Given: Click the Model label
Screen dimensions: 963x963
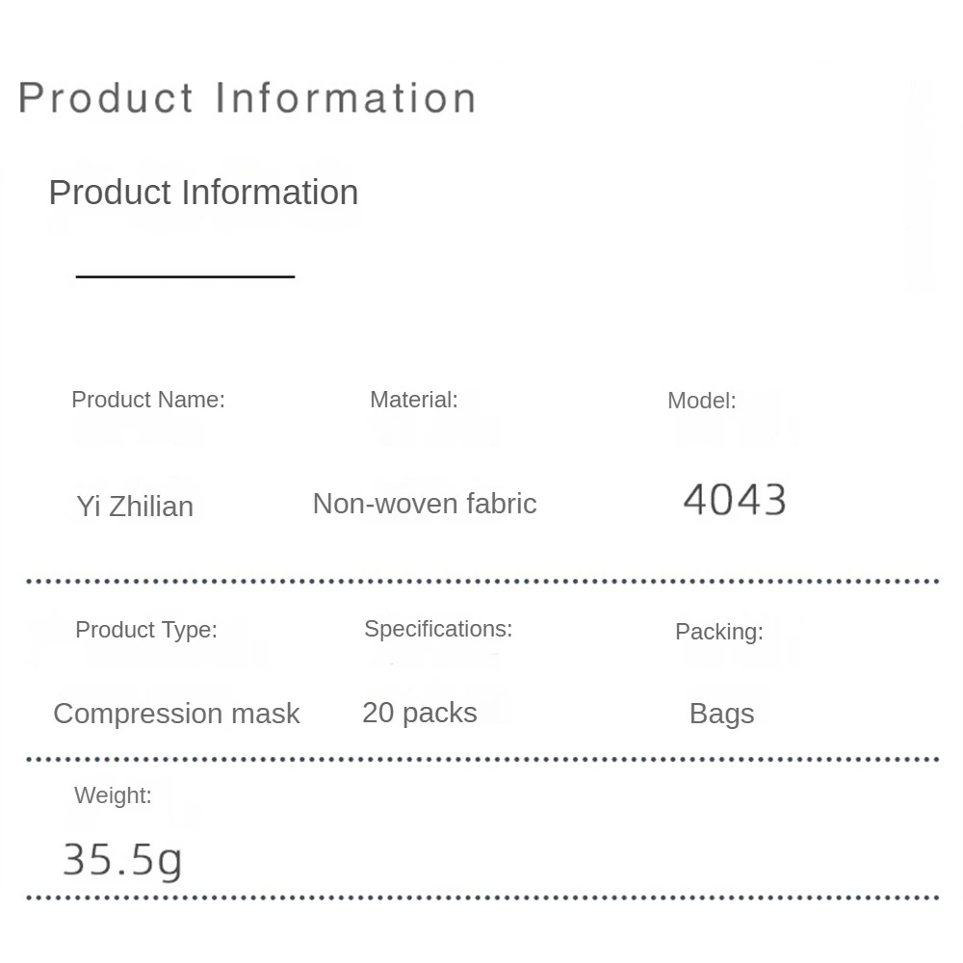Looking at the screenshot, I should tap(701, 402).
